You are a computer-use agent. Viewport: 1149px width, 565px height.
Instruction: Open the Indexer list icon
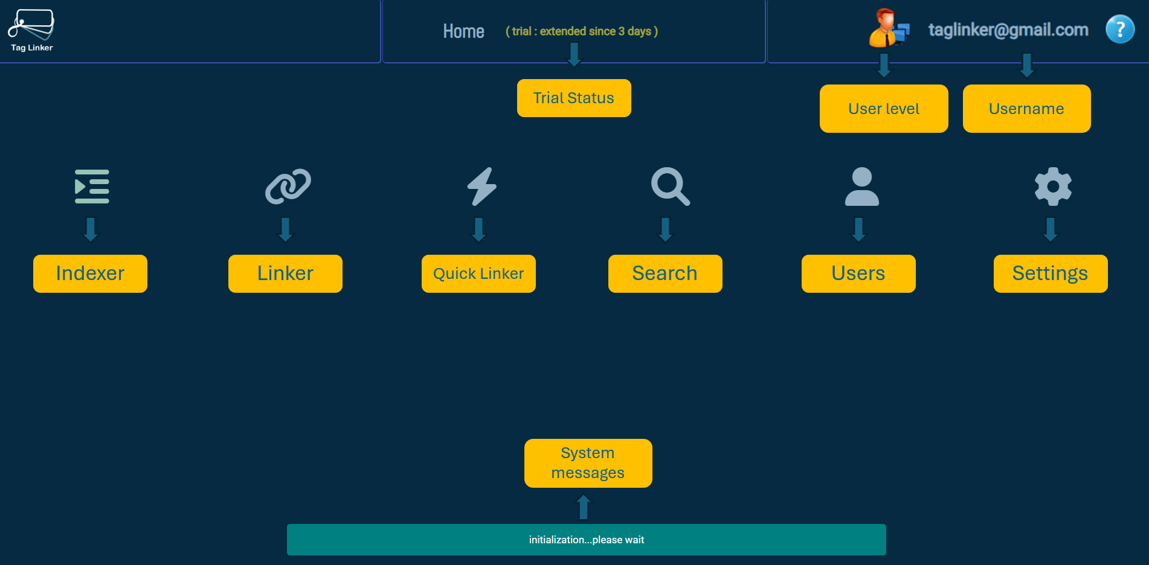click(x=92, y=187)
